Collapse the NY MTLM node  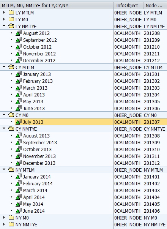pyautogui.click(x=4, y=169)
